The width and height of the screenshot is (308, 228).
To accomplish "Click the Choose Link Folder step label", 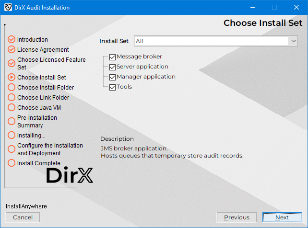I will pyautogui.click(x=43, y=97).
